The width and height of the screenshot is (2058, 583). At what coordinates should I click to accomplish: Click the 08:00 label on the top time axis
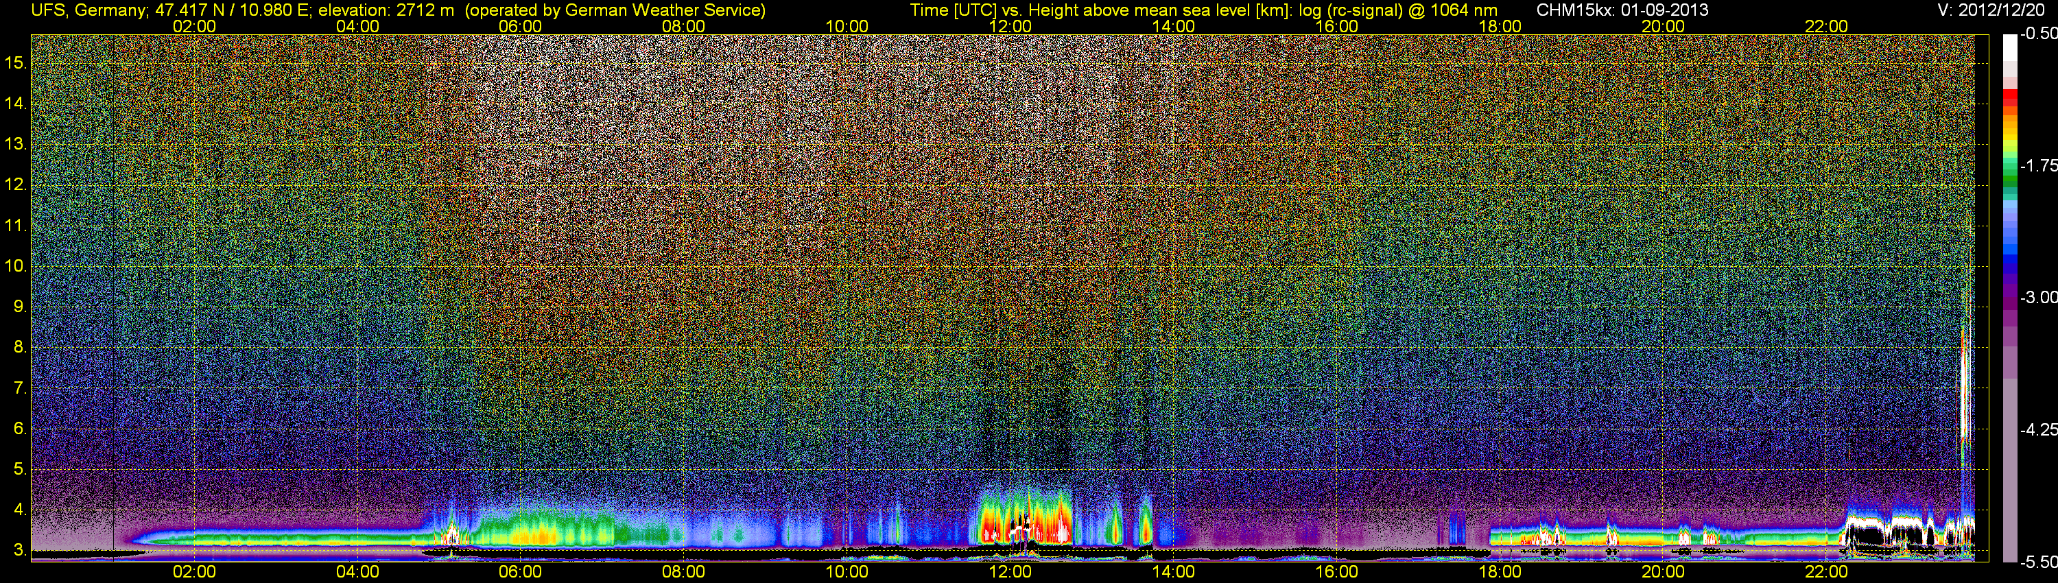[x=684, y=26]
